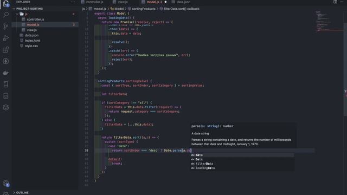Click the js breadcrumb segment
This screenshot has height=195, width=347.
click(x=83, y=9)
